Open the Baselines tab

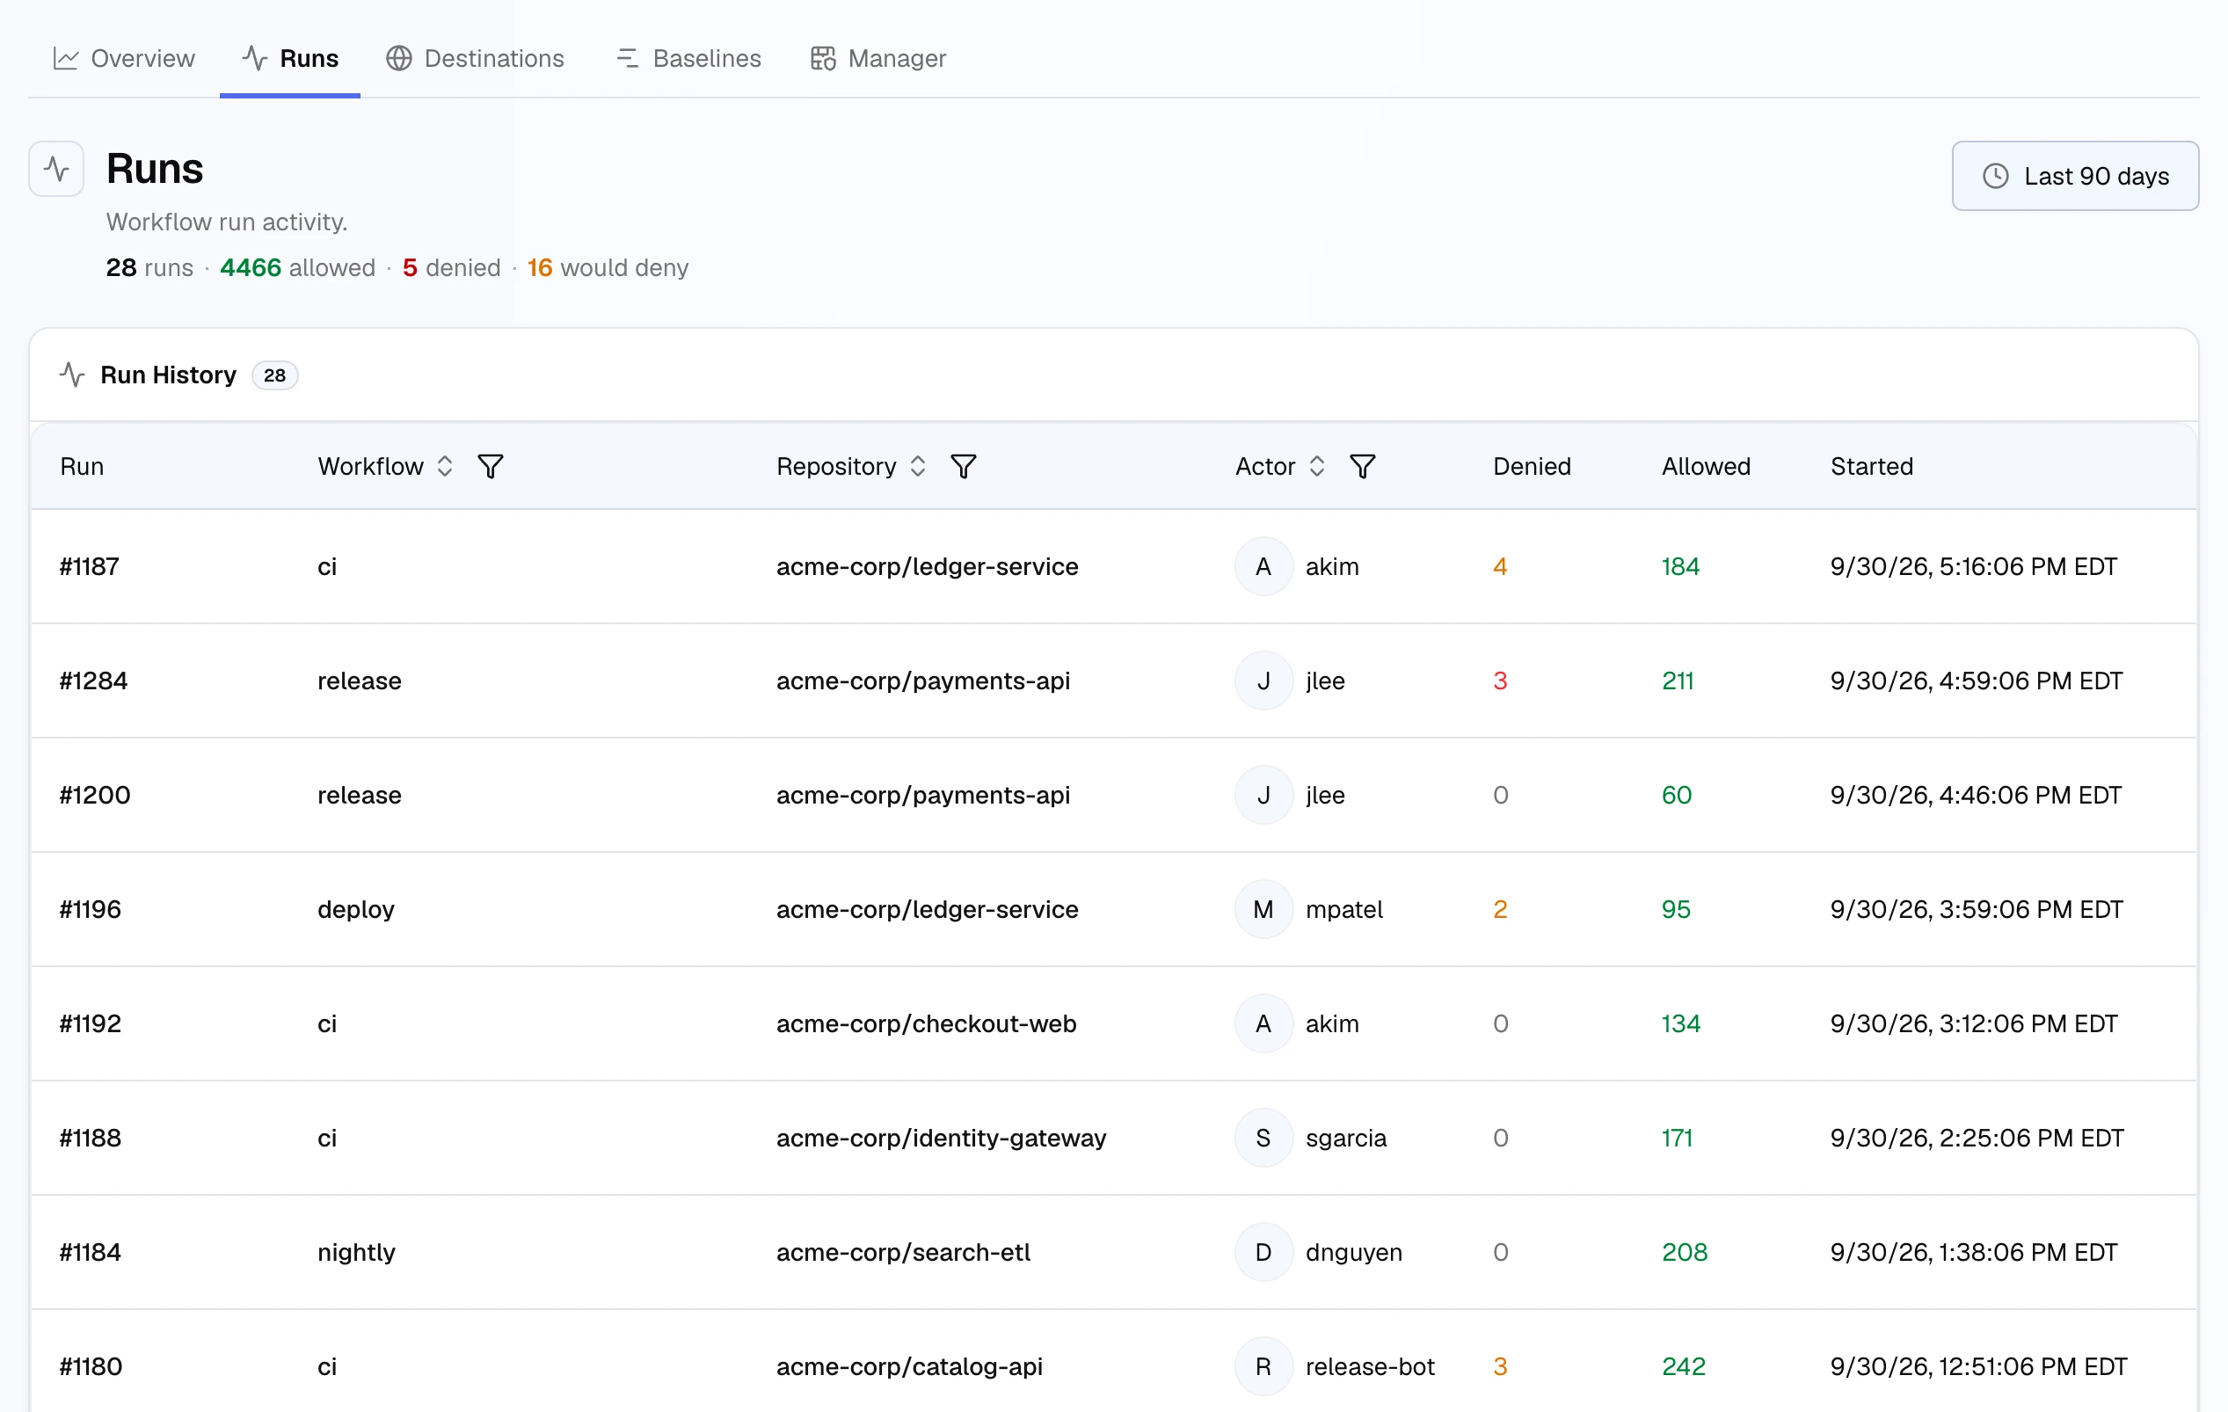coord(688,58)
